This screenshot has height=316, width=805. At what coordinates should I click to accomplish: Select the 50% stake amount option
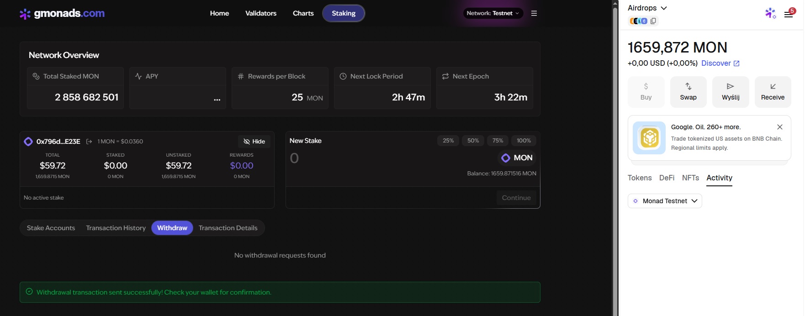pyautogui.click(x=473, y=141)
